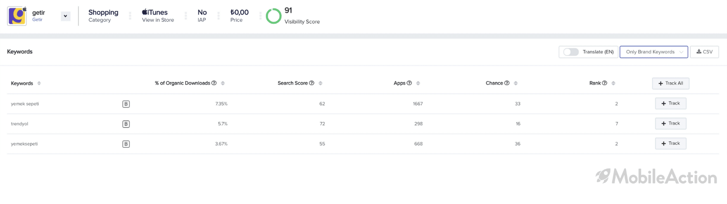Download keywords with the CSV button
This screenshot has height=204, width=727.
(x=704, y=52)
